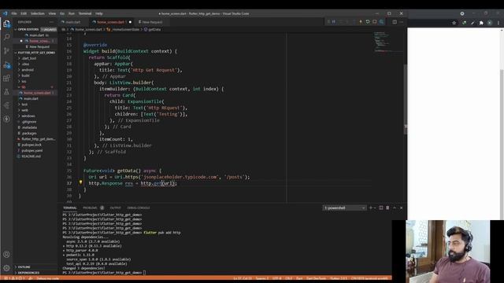Open the Thunder Client lightning icon
This screenshot has height=283, width=504.
6,119
